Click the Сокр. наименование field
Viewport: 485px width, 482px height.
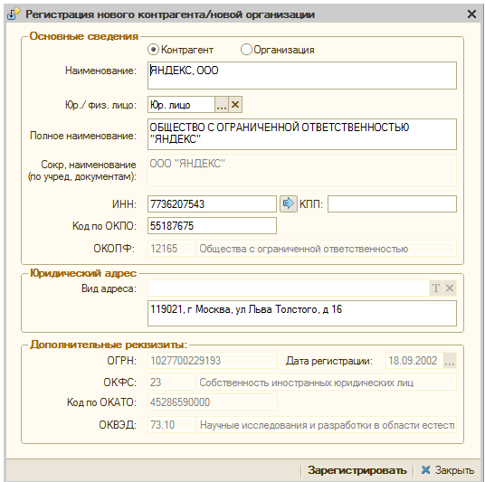point(302,170)
